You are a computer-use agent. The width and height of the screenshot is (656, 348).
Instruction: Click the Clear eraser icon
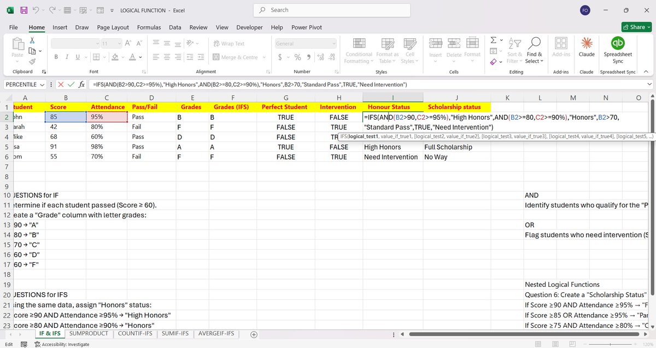coord(493,62)
